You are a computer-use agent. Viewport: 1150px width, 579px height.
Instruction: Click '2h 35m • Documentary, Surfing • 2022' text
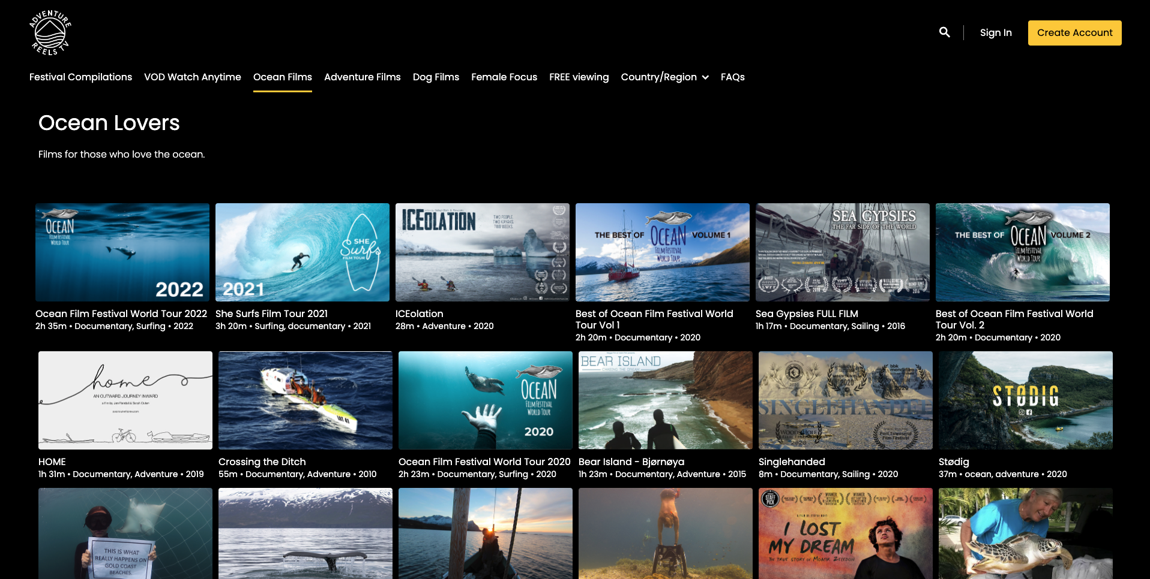(114, 326)
